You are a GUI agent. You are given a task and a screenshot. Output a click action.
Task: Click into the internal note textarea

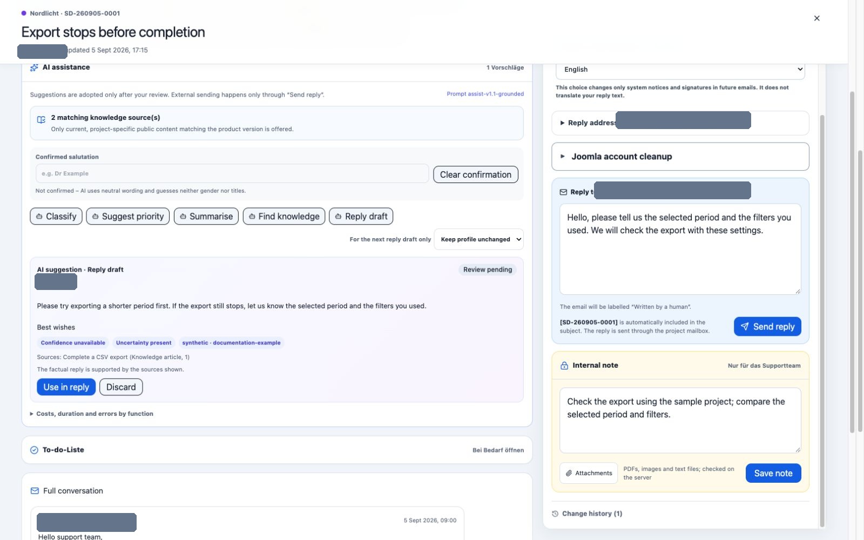680,420
